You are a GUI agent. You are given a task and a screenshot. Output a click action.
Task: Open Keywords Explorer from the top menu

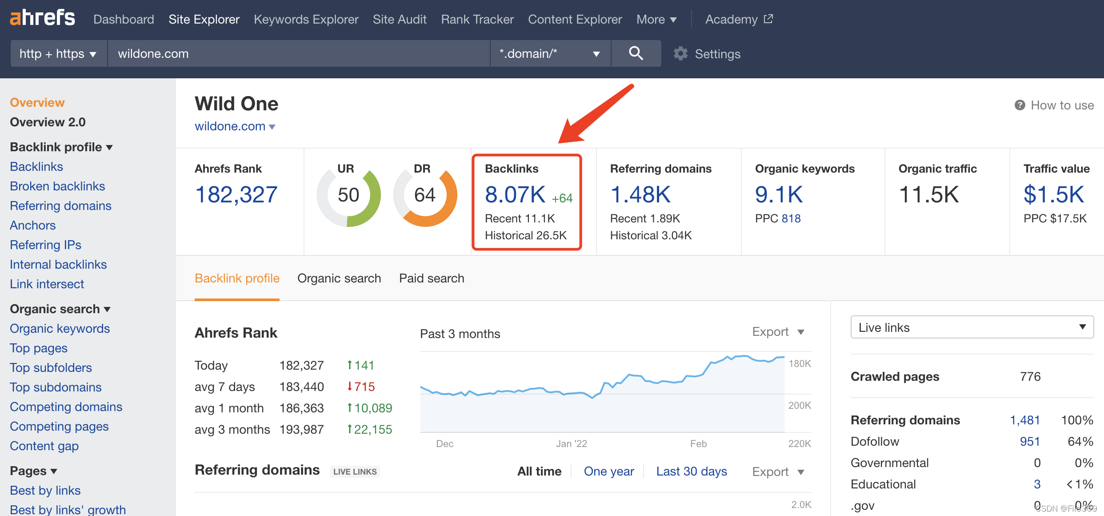(306, 20)
